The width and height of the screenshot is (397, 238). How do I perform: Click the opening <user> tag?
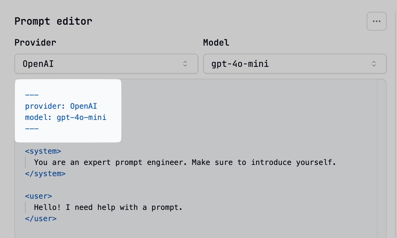(x=38, y=196)
